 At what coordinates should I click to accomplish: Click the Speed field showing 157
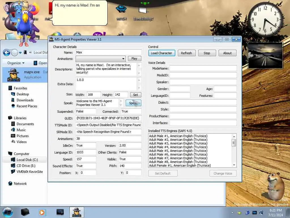(86, 159)
